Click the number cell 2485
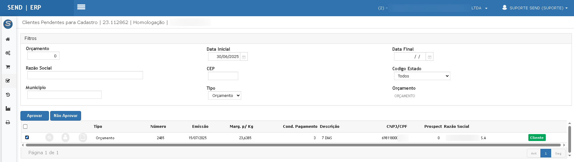The width and height of the screenshot is (574, 162). tap(160, 138)
